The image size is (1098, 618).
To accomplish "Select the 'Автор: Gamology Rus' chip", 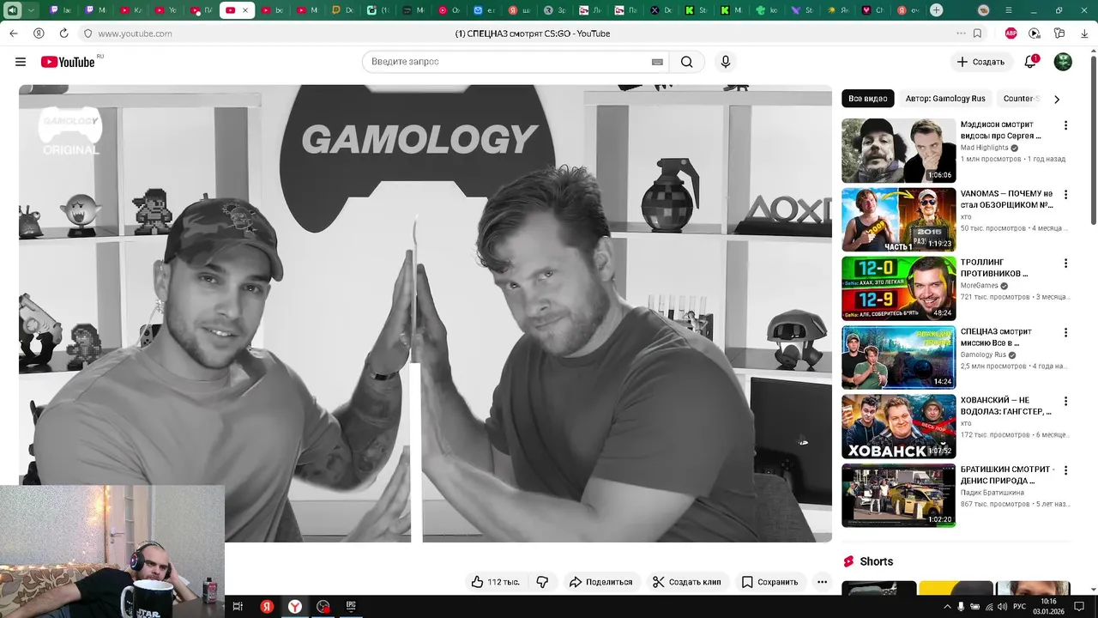I will [x=945, y=99].
